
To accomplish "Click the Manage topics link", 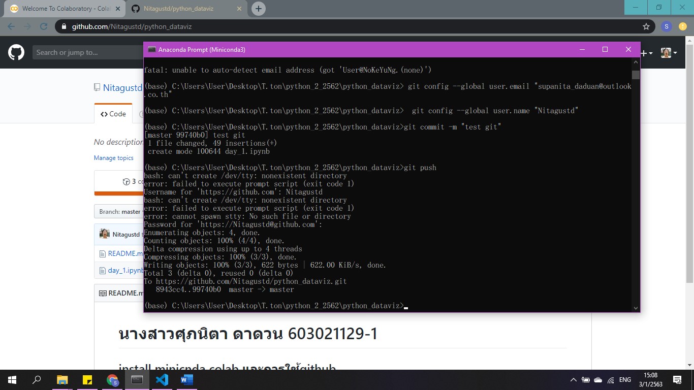I will click(x=114, y=158).
